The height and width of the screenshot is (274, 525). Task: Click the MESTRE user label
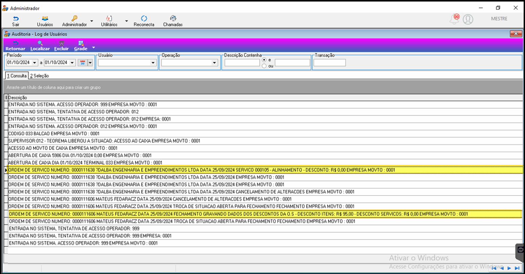pyautogui.click(x=499, y=19)
